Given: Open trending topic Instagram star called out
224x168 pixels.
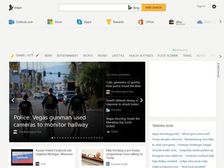Looking at the screenshot, I should click(167, 156).
